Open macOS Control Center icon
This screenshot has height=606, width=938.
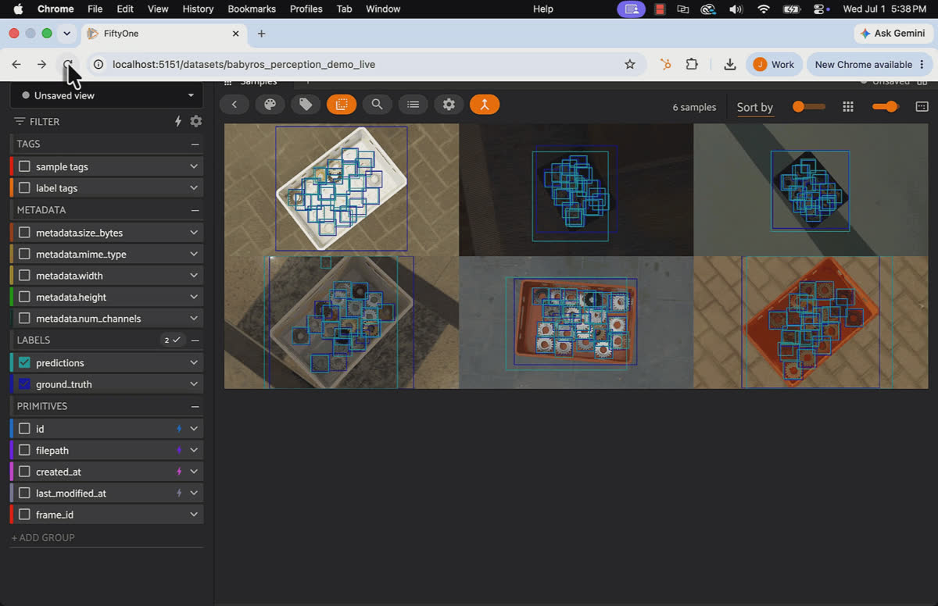tap(820, 9)
